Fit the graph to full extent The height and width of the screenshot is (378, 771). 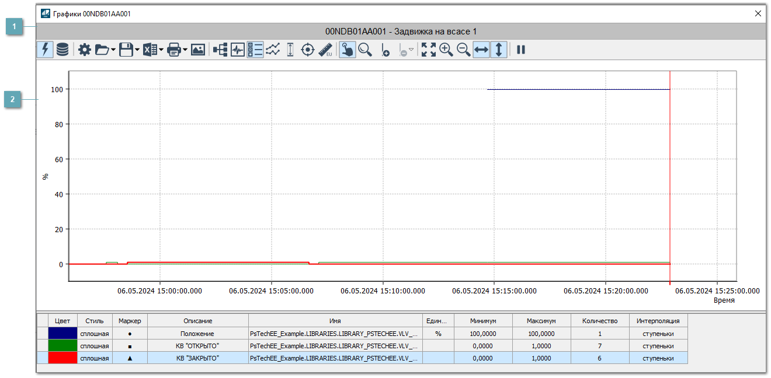429,50
